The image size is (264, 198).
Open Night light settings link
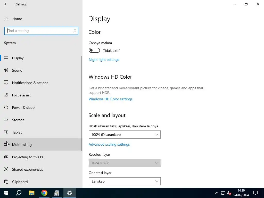pos(104,60)
